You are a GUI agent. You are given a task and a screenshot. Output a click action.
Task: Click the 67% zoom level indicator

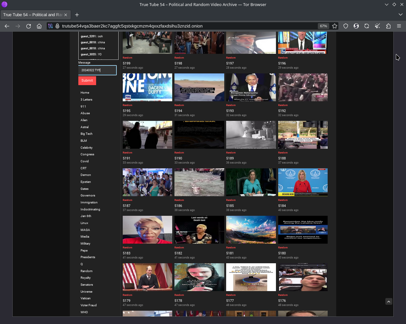coord(323,26)
